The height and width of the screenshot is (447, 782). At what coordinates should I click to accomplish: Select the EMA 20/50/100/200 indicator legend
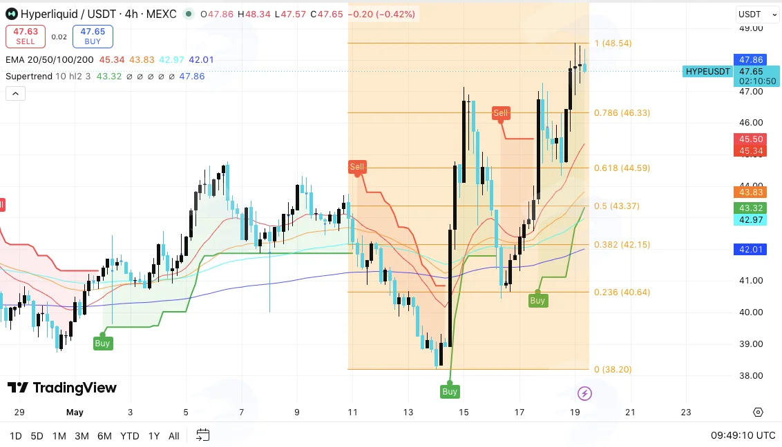49,60
